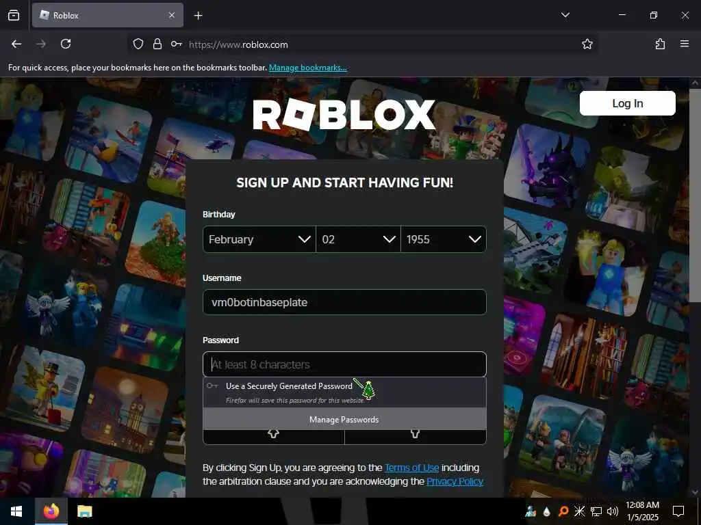The height and width of the screenshot is (525, 701).
Task: Click the saved logins key icon
Action: (x=176, y=44)
